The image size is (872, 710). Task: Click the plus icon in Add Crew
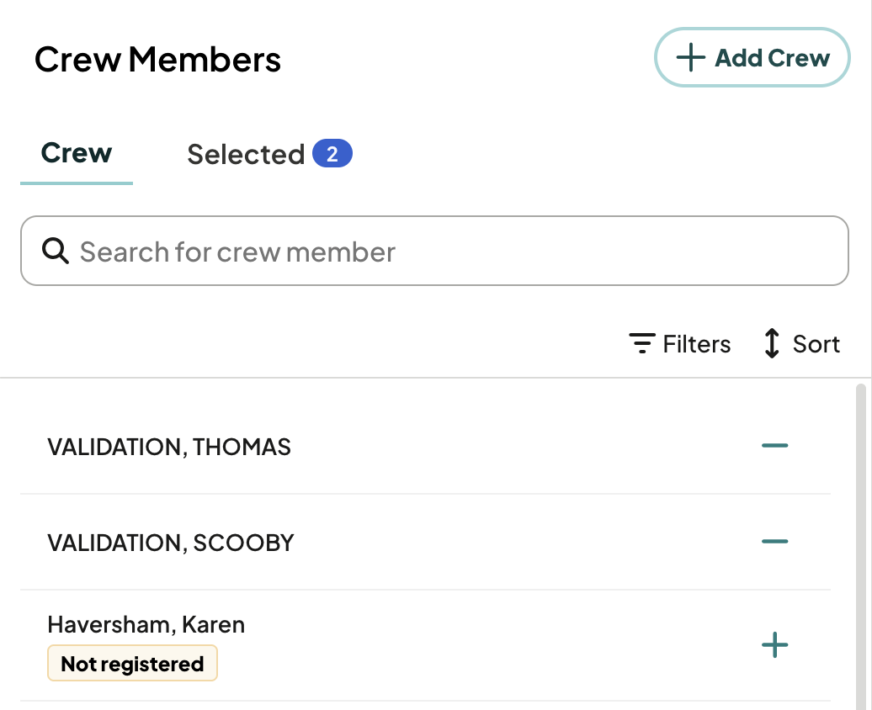(x=690, y=57)
